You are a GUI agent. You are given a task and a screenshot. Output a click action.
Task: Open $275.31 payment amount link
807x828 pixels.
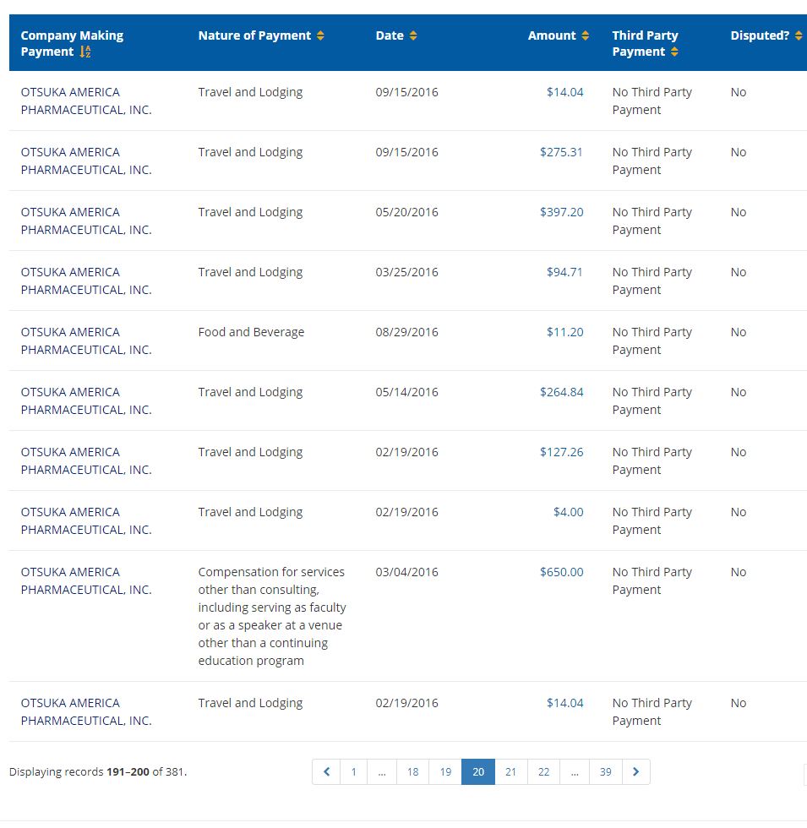click(561, 152)
